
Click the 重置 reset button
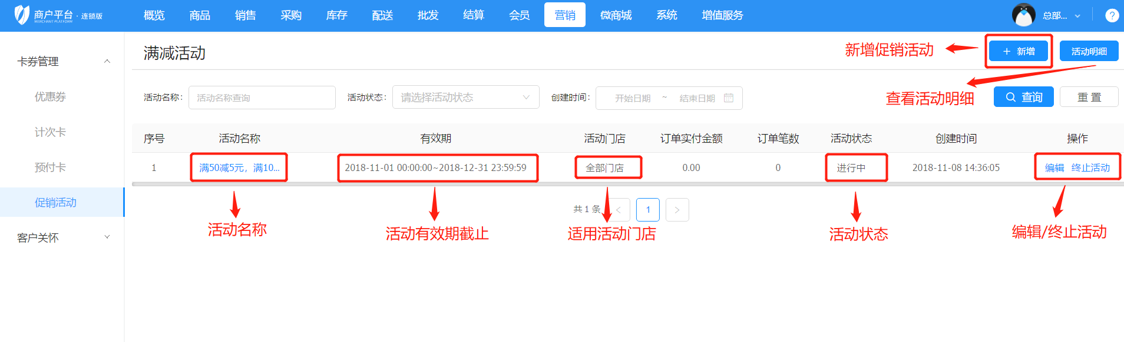1089,97
